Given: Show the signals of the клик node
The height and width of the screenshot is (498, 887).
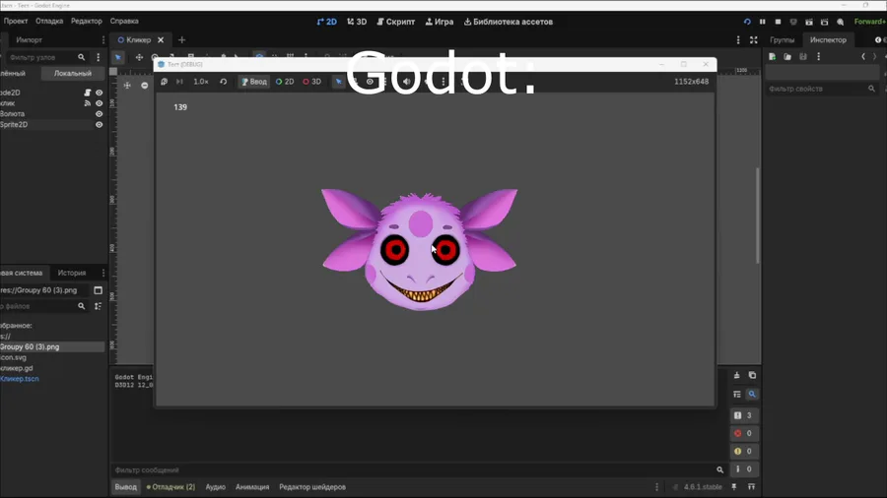Looking at the screenshot, I should click(x=88, y=103).
